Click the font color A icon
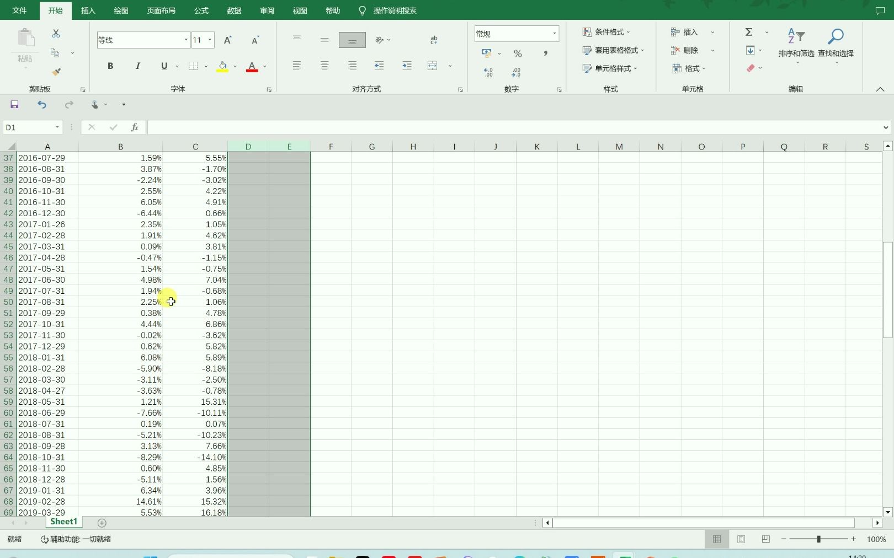Image resolution: width=894 pixels, height=558 pixels. click(x=252, y=66)
